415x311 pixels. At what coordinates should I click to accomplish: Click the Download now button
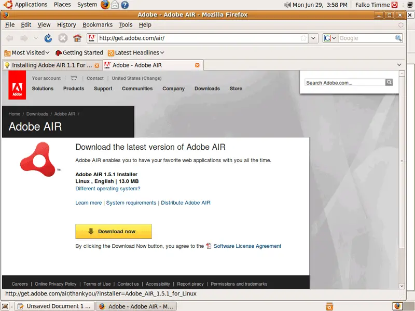pos(114,231)
